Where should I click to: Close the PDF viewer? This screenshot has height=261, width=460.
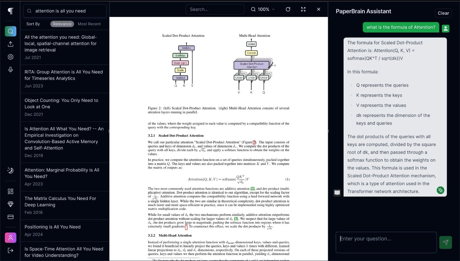[x=319, y=9]
